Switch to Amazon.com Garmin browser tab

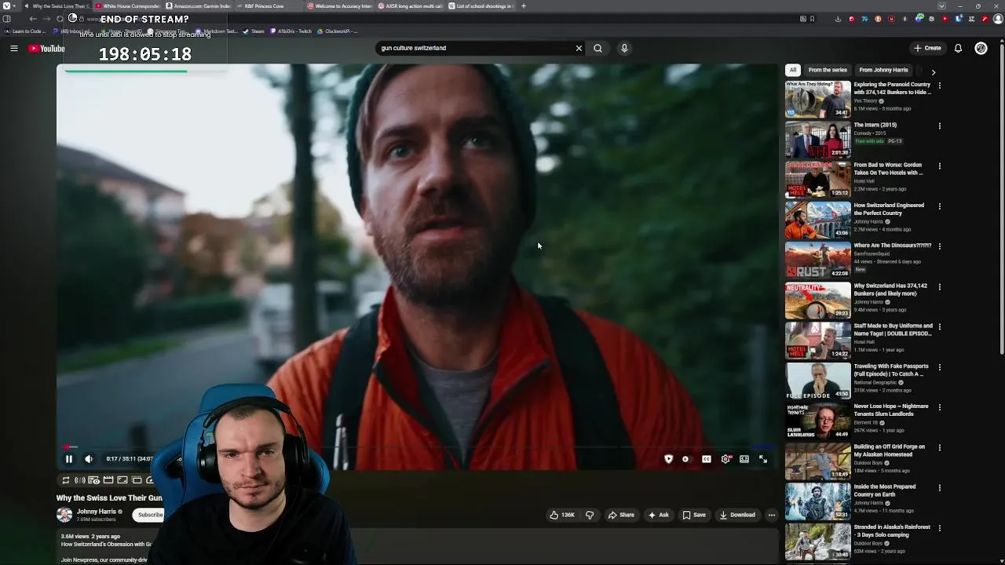[198, 6]
